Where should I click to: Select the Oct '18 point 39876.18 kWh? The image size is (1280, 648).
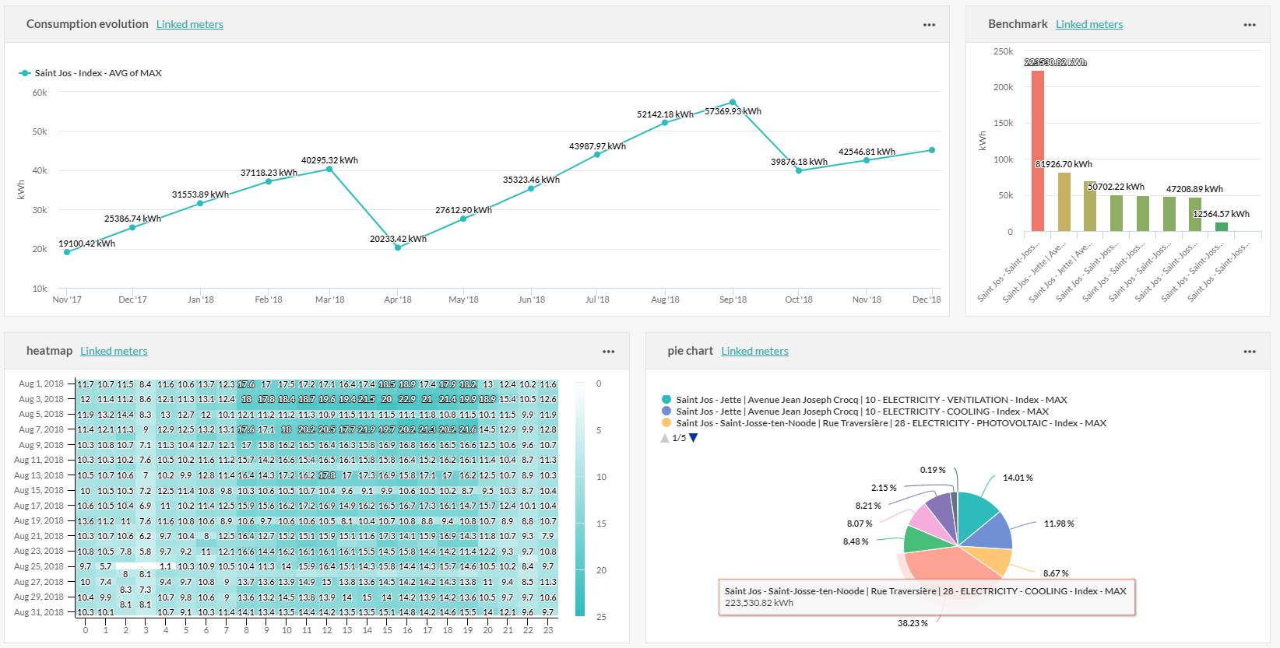pos(799,170)
